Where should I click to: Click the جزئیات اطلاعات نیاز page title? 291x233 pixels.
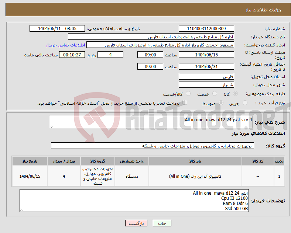click(264, 10)
